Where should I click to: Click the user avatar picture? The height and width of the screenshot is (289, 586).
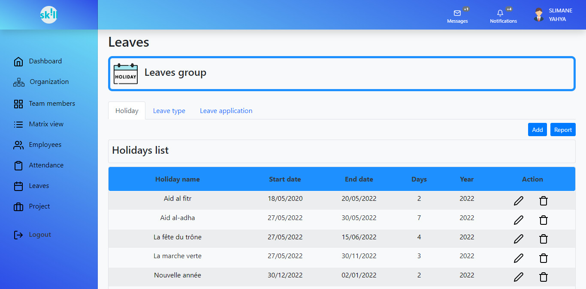538,15
